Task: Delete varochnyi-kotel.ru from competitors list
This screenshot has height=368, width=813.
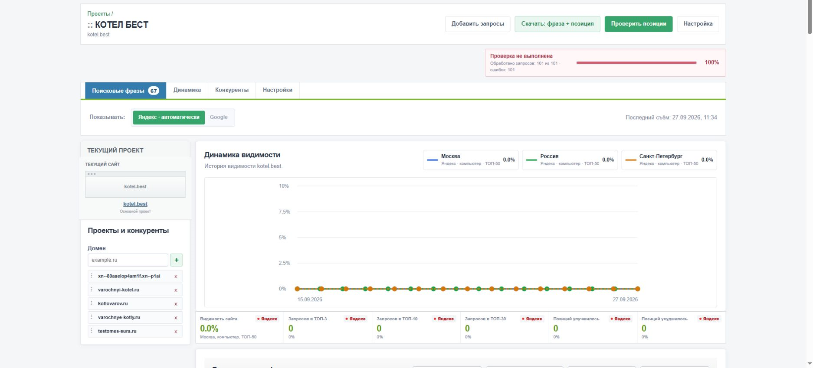Action: [176, 290]
